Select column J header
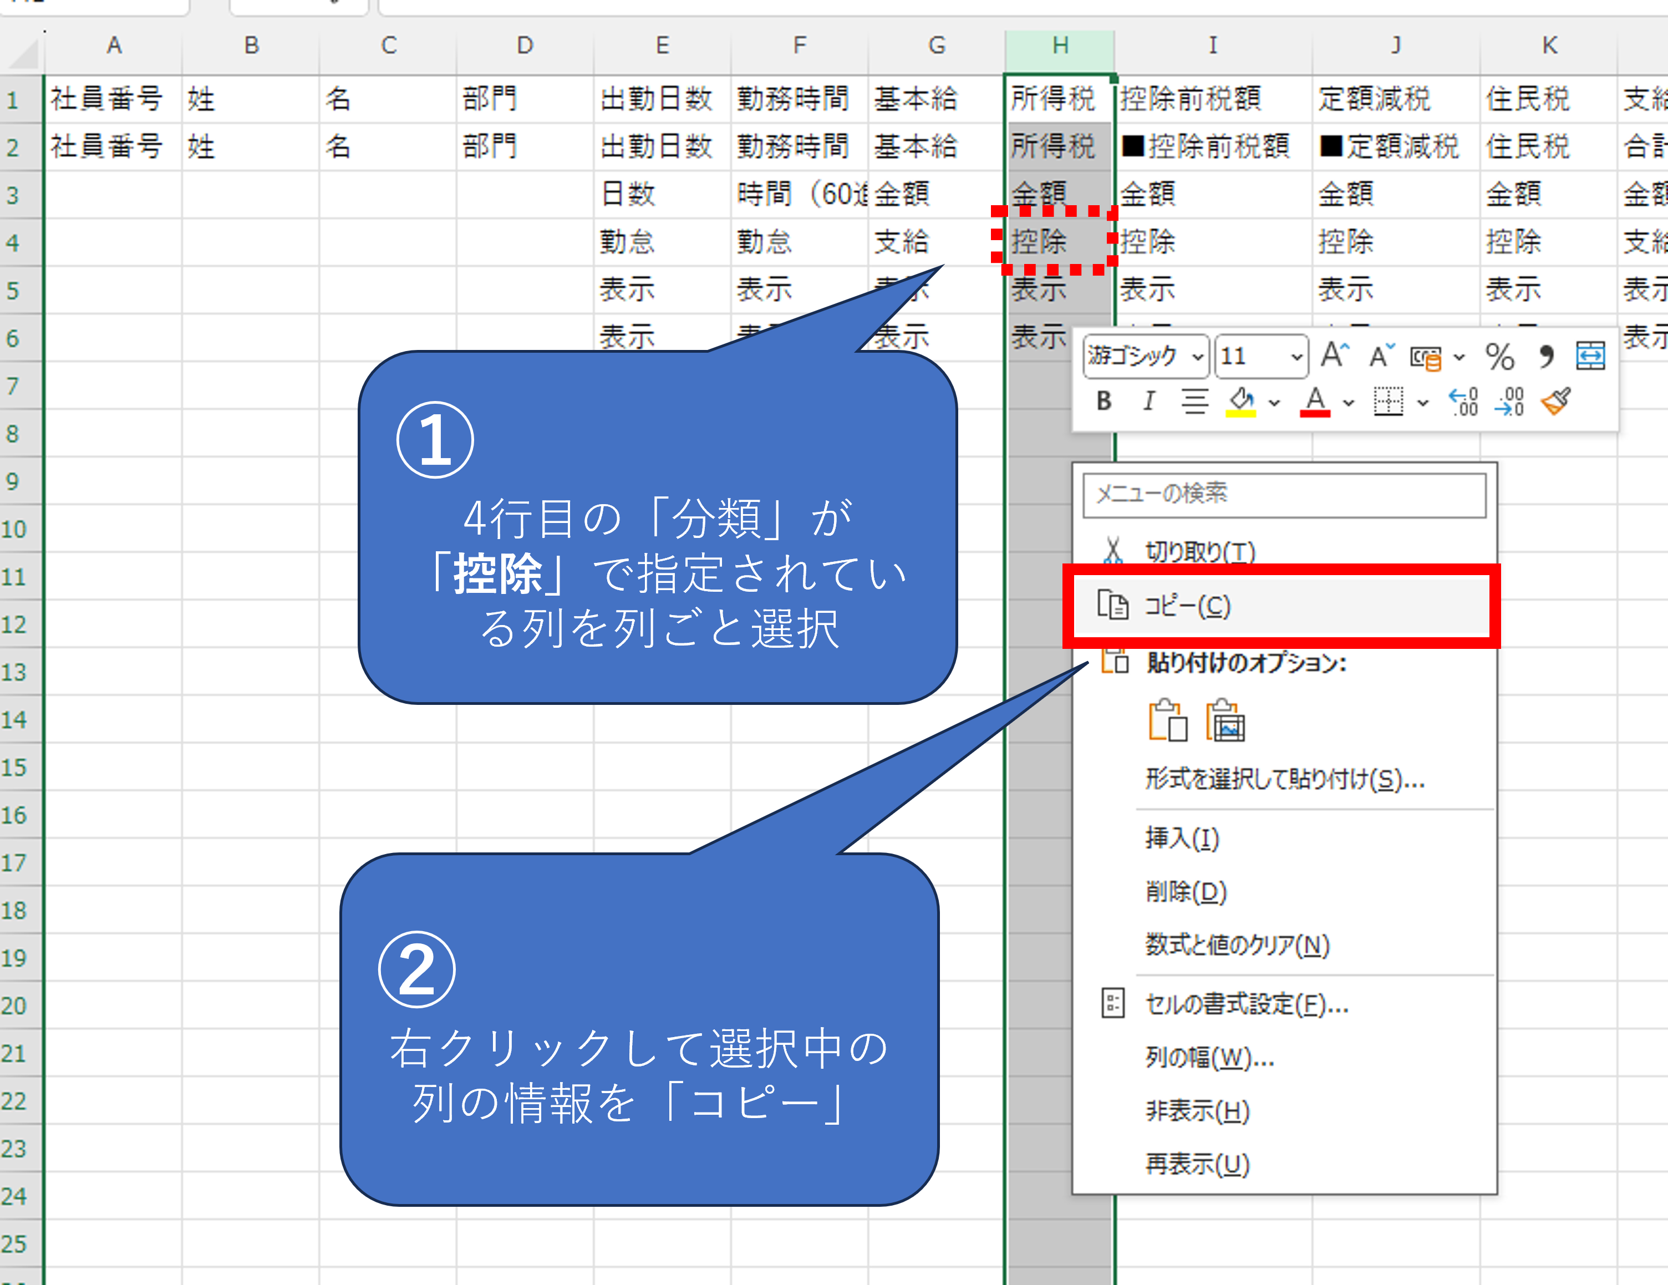 click(1395, 46)
